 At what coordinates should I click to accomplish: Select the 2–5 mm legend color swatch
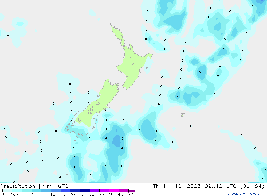(x=36, y=191)
